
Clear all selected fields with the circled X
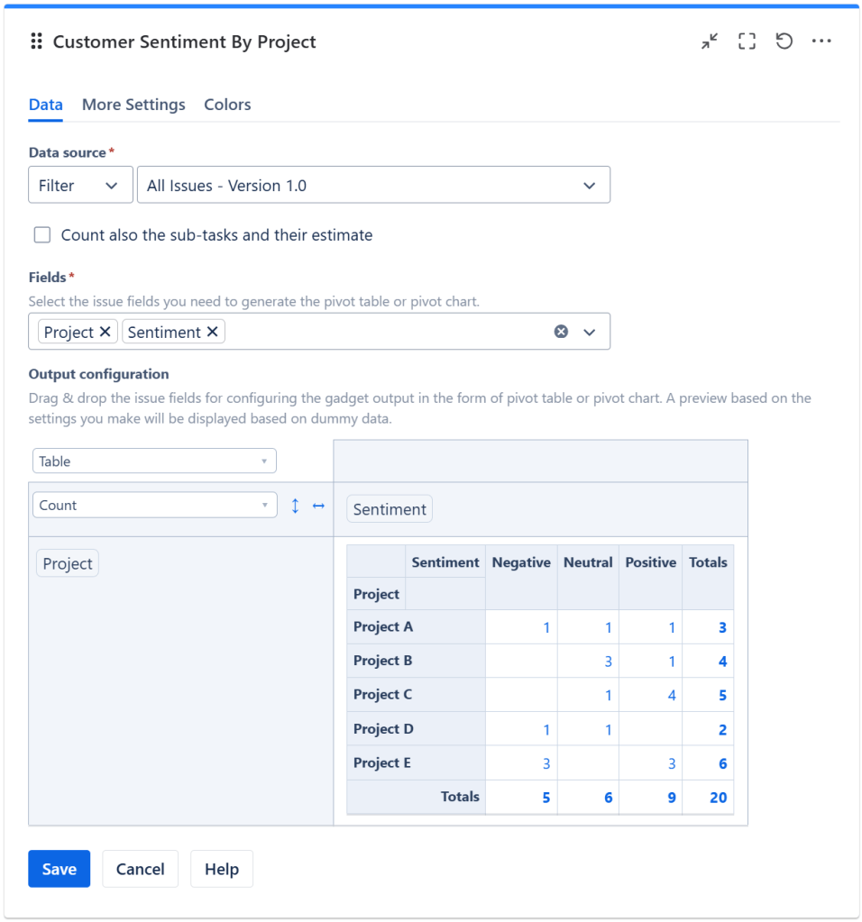tap(561, 332)
